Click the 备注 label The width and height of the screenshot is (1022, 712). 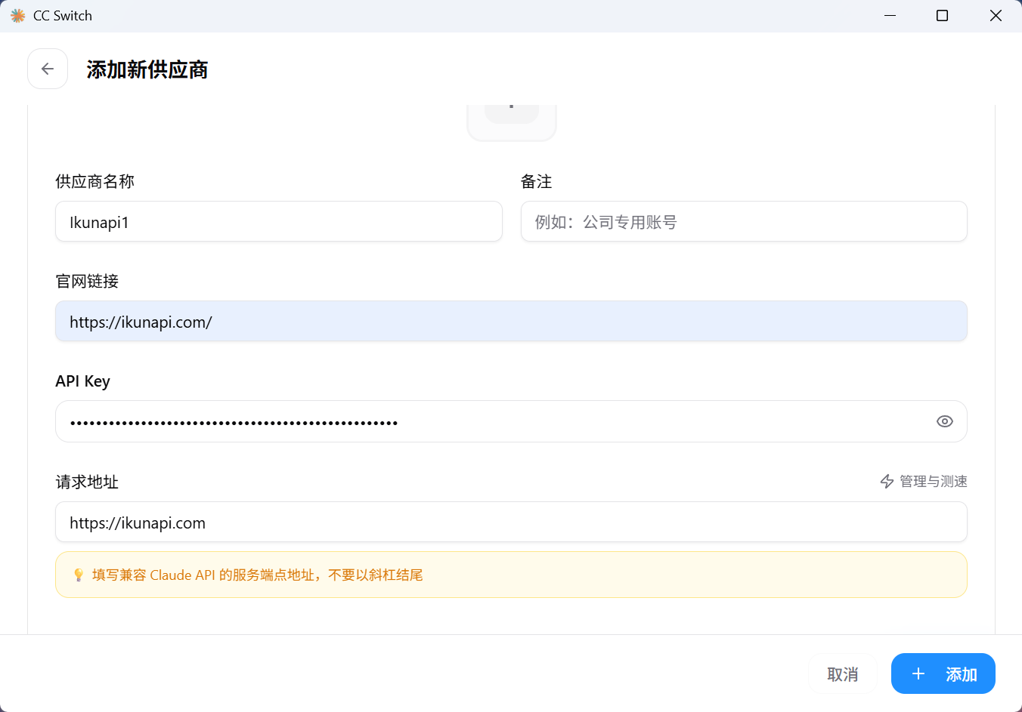click(537, 181)
